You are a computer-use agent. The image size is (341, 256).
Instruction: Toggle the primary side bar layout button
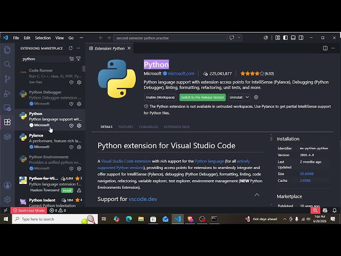pyautogui.click(x=286, y=38)
